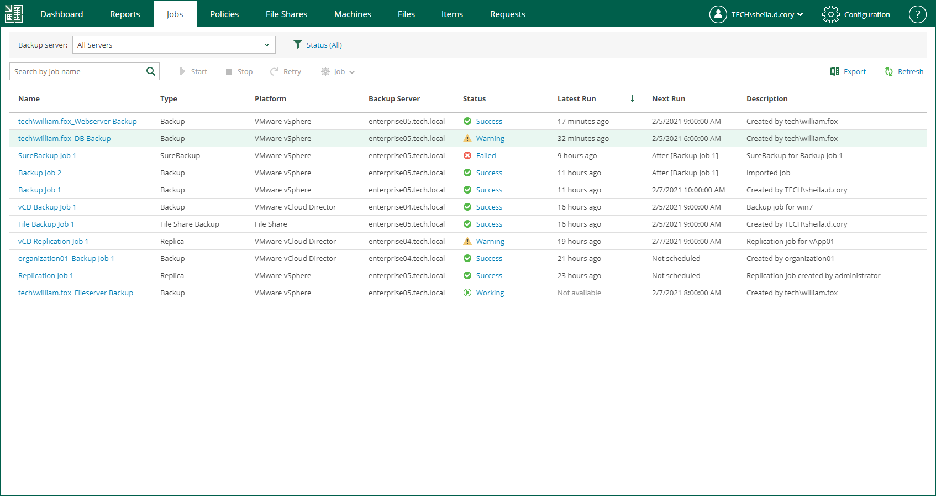Switch to the Dashboard tab
The image size is (936, 496).
point(61,14)
